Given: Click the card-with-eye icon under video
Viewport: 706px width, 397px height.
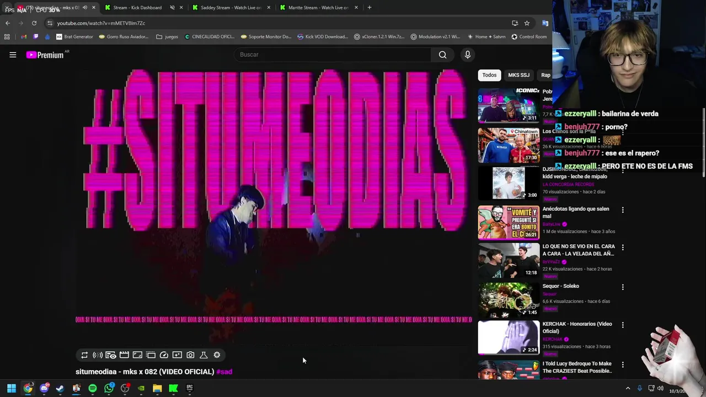Looking at the screenshot, I should [111, 355].
